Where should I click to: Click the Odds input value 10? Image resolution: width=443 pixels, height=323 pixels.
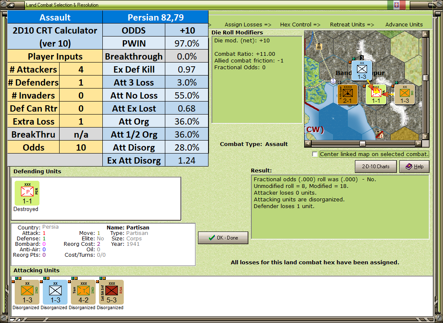point(81,147)
